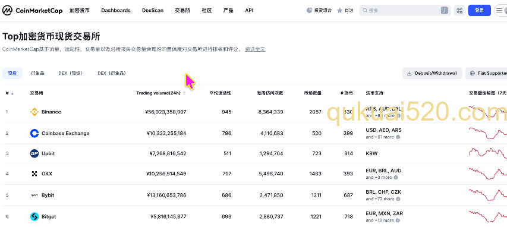This screenshot has height=227, width=507.
Task: Sort by Trading volume(24h) column
Action: click(x=160, y=93)
